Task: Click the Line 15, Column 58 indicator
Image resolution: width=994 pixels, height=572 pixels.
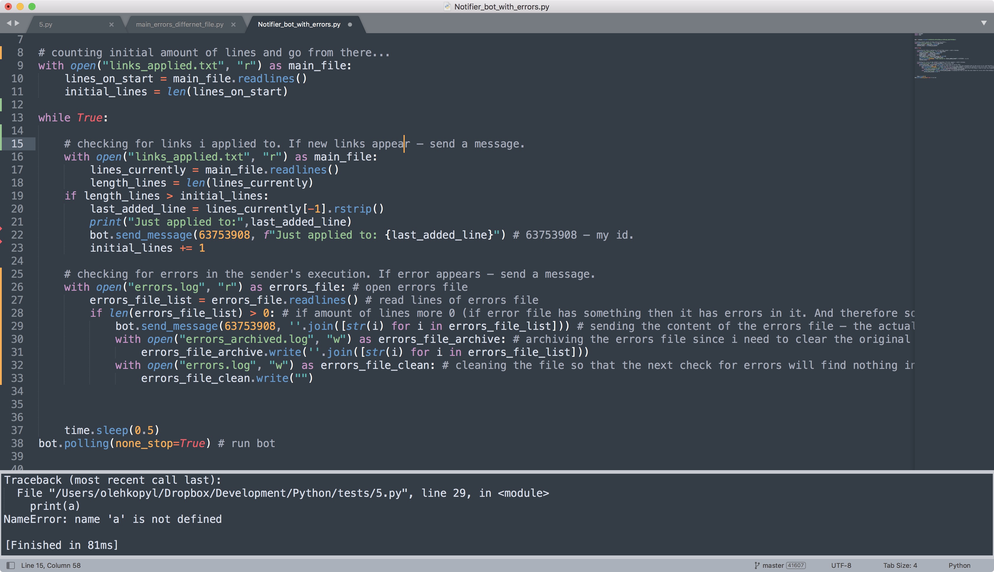Action: [x=51, y=565]
